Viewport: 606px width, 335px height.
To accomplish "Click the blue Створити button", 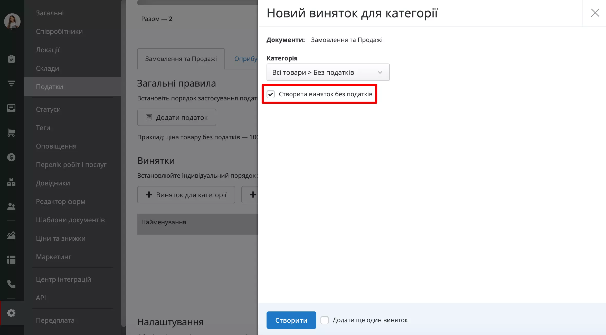I will (x=291, y=320).
